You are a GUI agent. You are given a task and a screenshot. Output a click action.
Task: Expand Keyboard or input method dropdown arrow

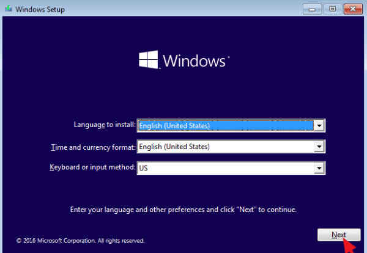pyautogui.click(x=319, y=168)
